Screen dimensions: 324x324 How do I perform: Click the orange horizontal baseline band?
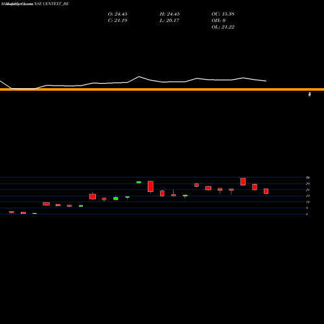coord(162,89)
